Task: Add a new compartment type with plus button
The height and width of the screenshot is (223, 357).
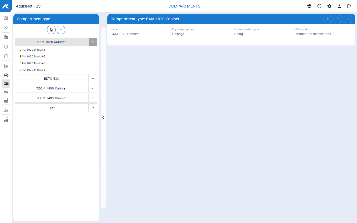Action: coord(61,30)
